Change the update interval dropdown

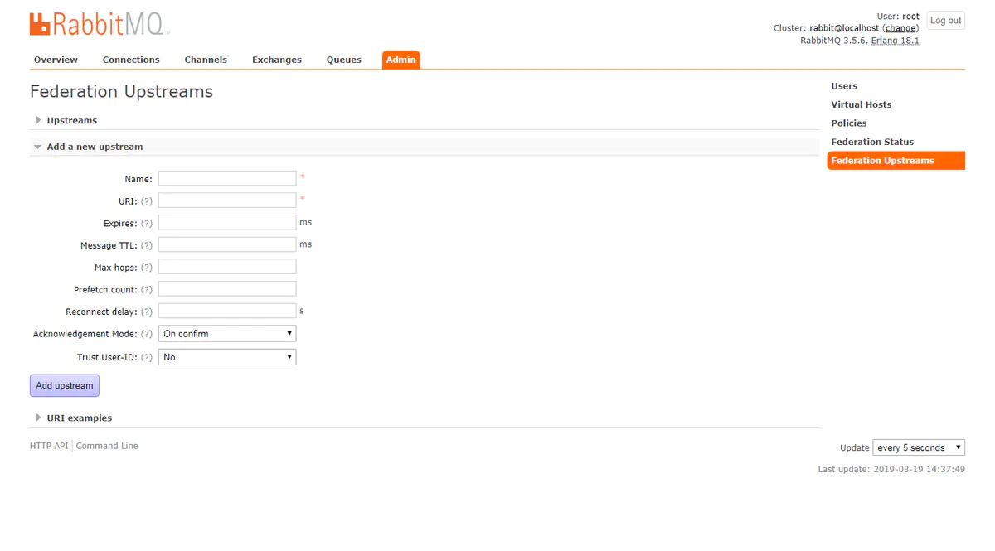coord(918,448)
